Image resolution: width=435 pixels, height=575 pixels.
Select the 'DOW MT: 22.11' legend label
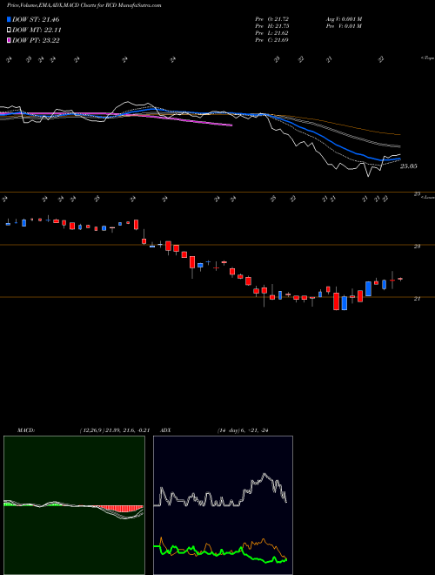point(37,30)
